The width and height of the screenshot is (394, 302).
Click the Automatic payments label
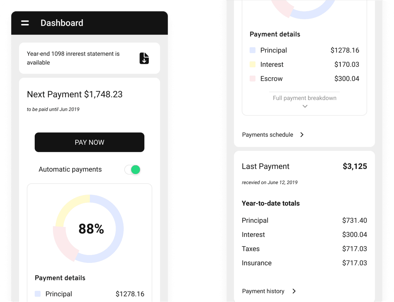tap(70, 169)
